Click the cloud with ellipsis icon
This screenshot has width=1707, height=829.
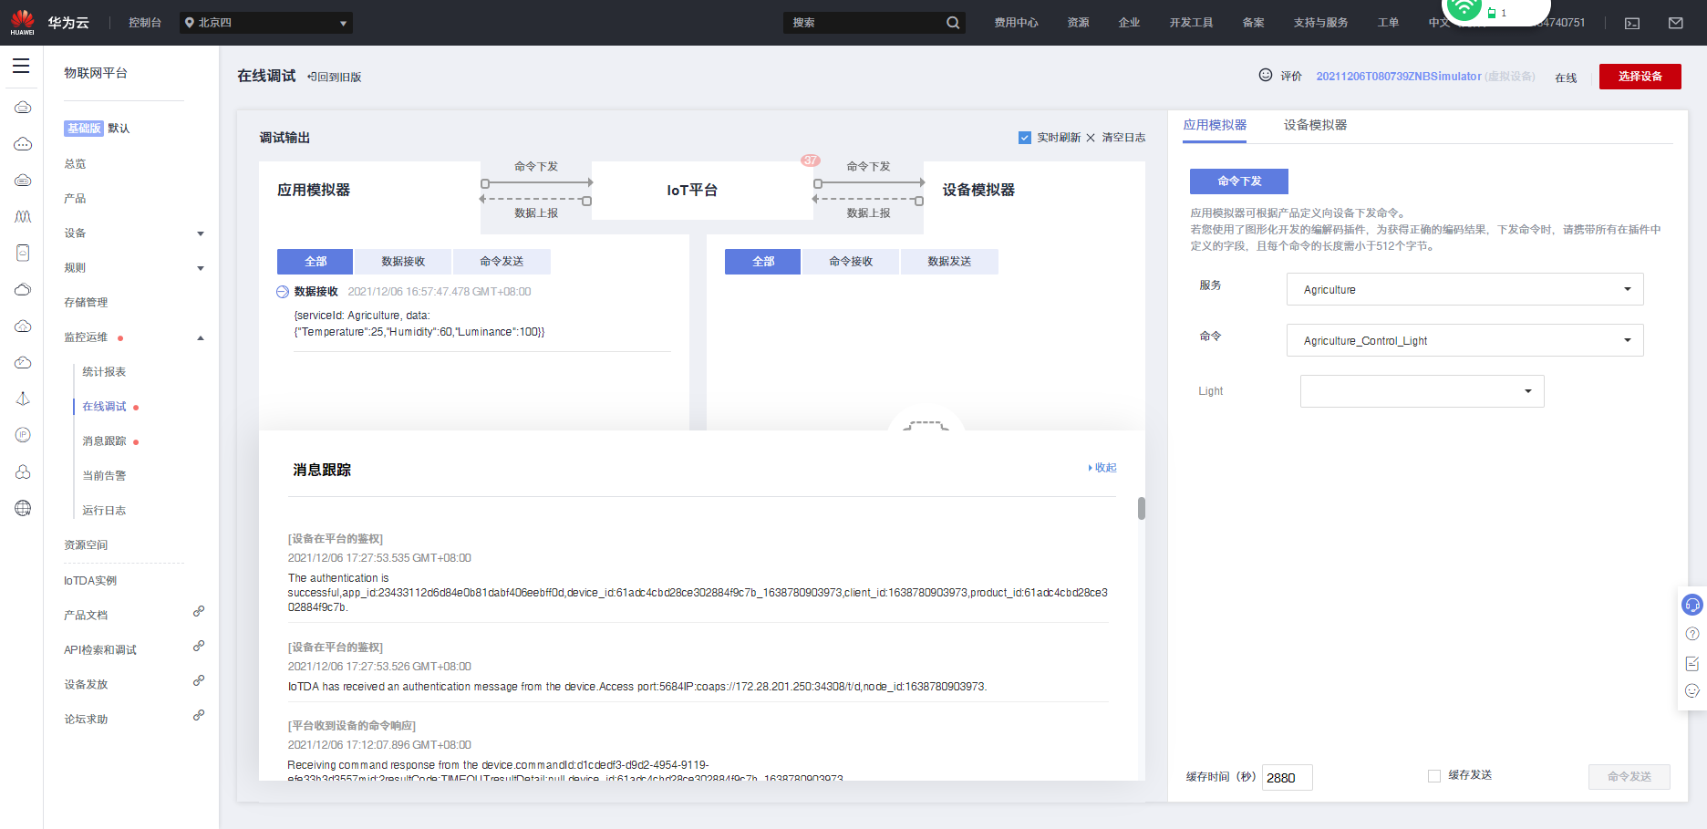coord(23,144)
